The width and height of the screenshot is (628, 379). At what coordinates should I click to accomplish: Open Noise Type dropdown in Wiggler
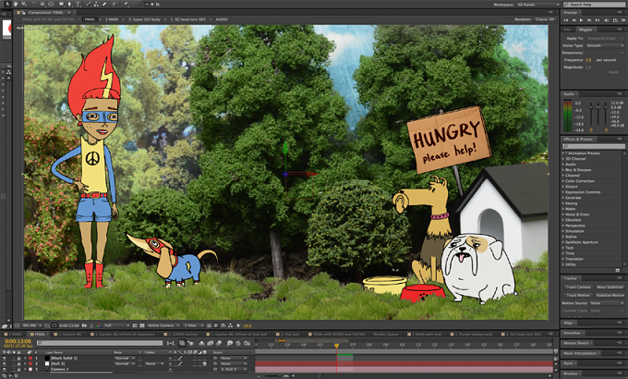click(x=605, y=45)
